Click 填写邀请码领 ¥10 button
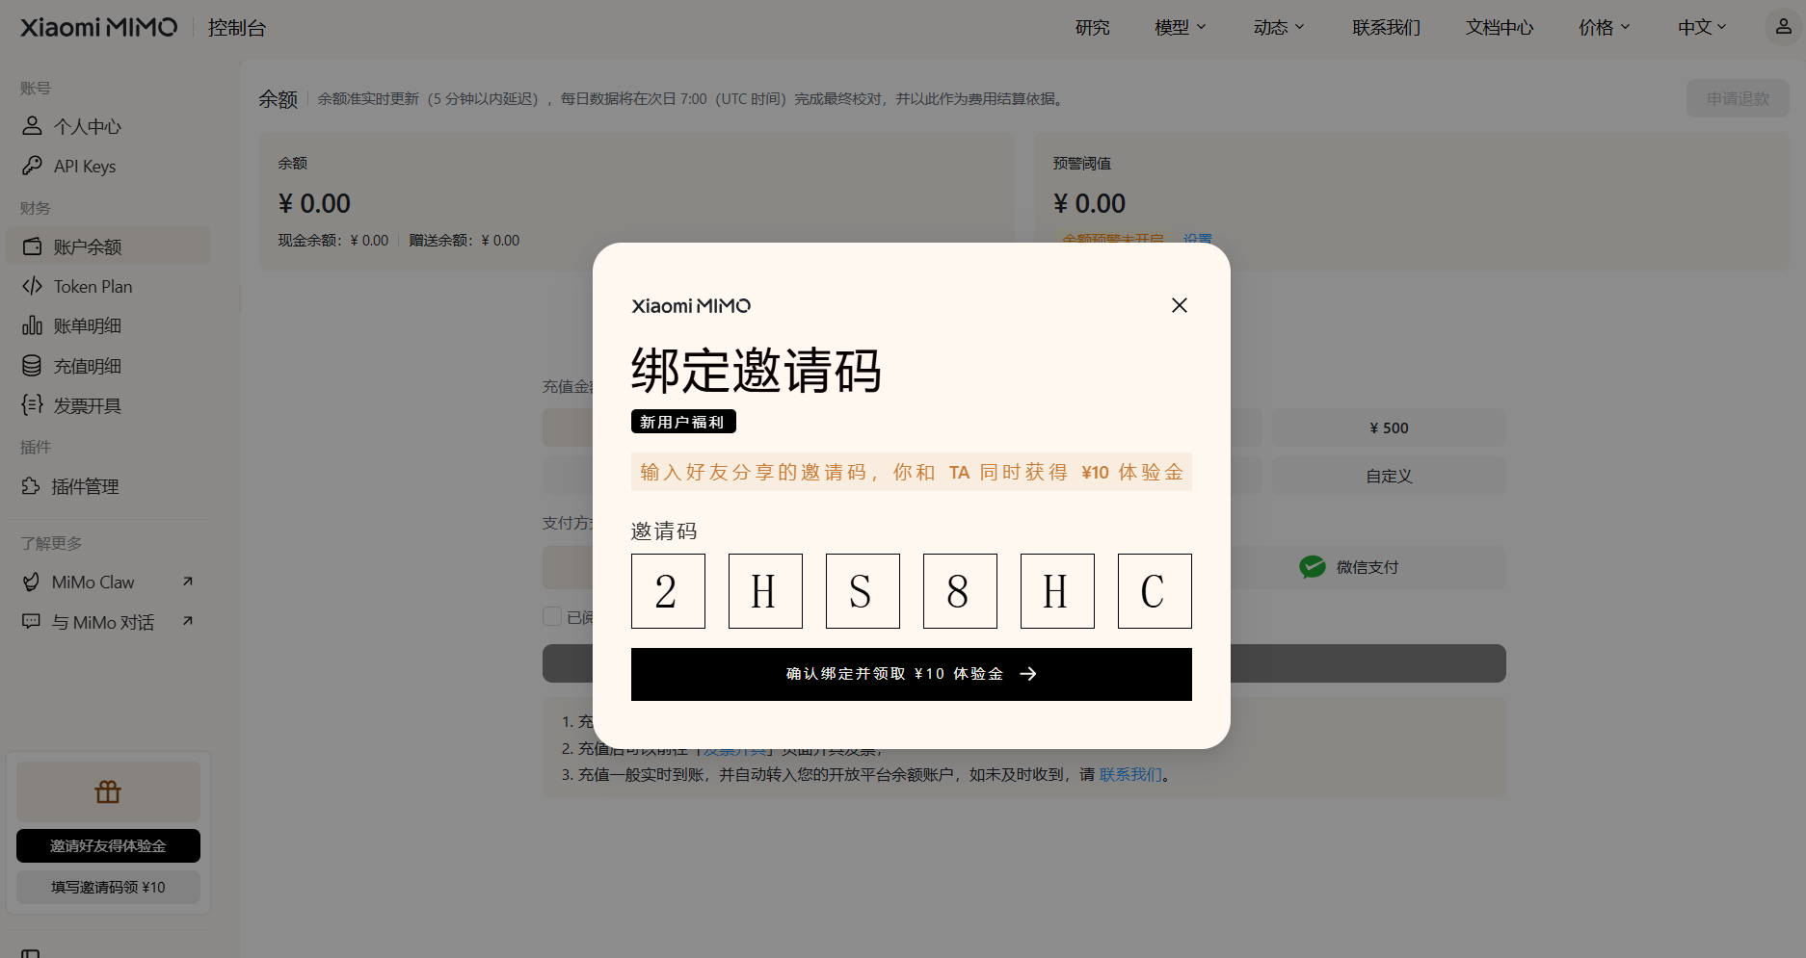 click(x=108, y=887)
